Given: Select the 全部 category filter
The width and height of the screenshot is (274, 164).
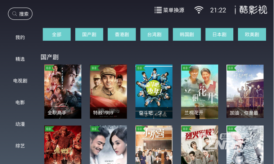Looking at the screenshot, I should (57, 35).
